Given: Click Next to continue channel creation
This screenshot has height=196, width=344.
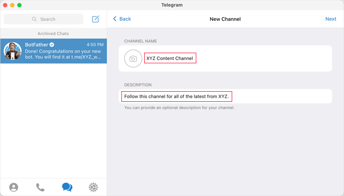Looking at the screenshot, I should 331,19.
